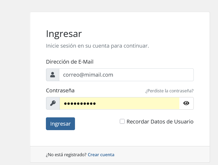Click the correo@mimail.com text in field
The width and height of the screenshot is (218, 165).
[x=88, y=75]
